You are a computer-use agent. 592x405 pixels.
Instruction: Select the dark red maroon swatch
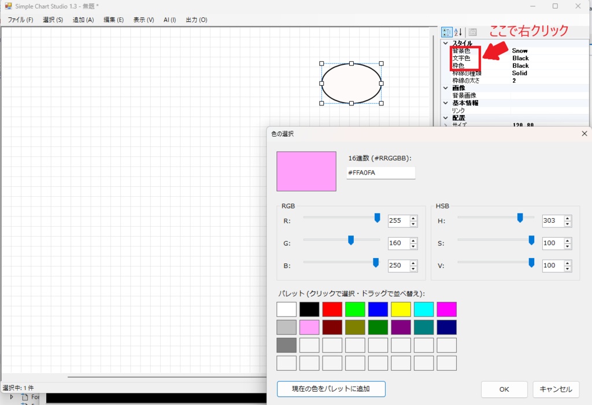[332, 327]
